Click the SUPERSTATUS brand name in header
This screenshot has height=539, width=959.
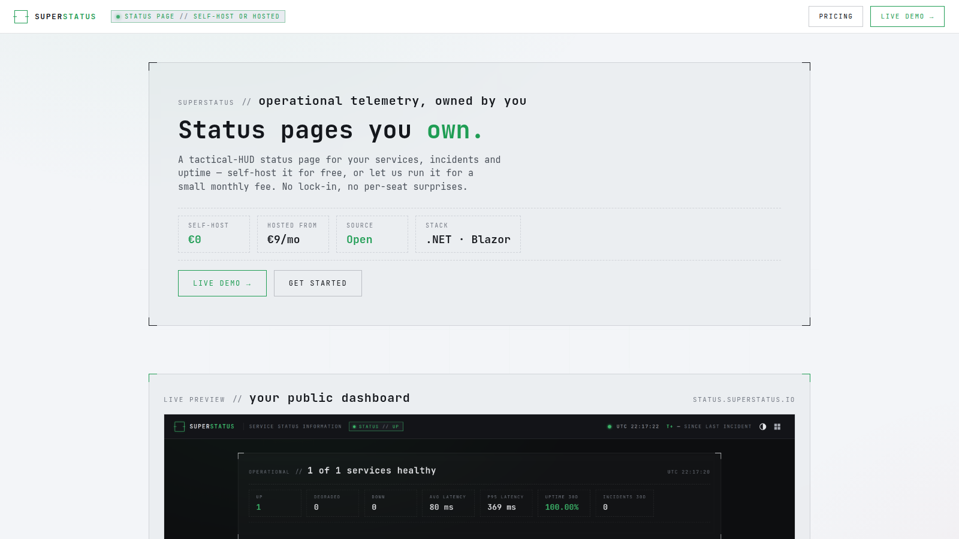pyautogui.click(x=65, y=17)
